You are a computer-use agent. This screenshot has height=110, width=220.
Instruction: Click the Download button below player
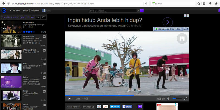[89, 107]
